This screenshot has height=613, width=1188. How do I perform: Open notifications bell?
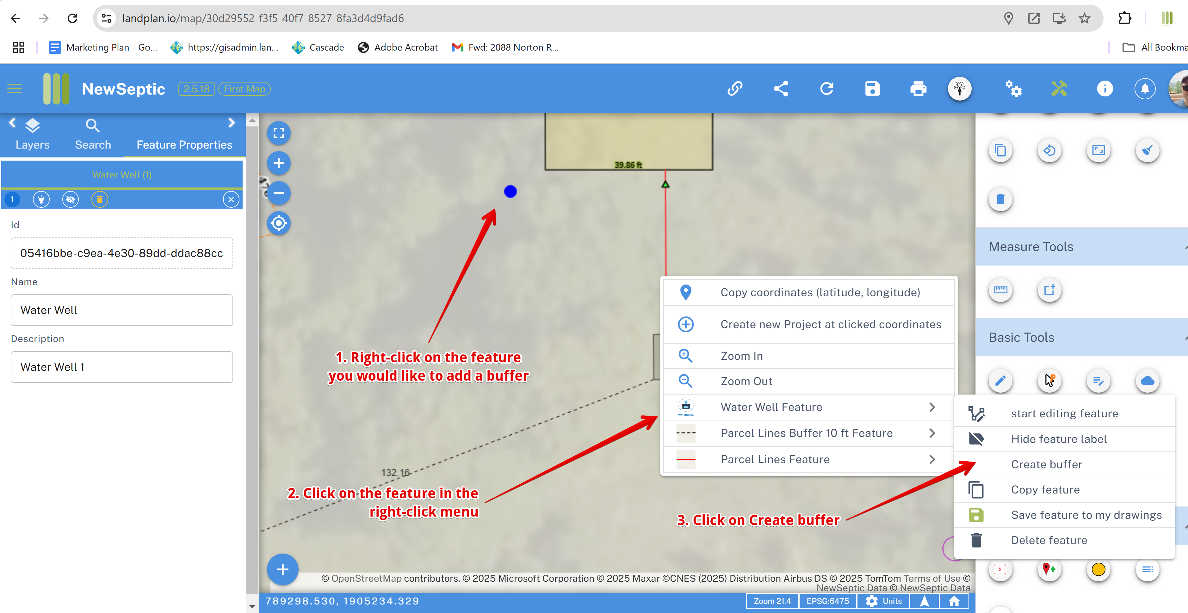point(1145,89)
